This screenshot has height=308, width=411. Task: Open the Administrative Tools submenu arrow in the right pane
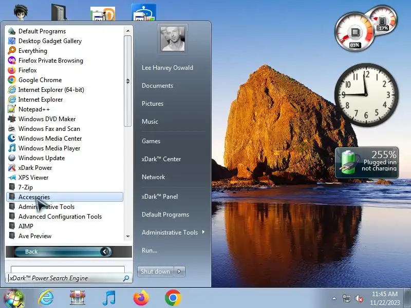(x=203, y=232)
